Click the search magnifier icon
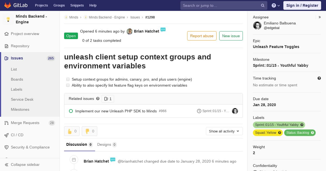326x171 pixels. coord(263,5)
